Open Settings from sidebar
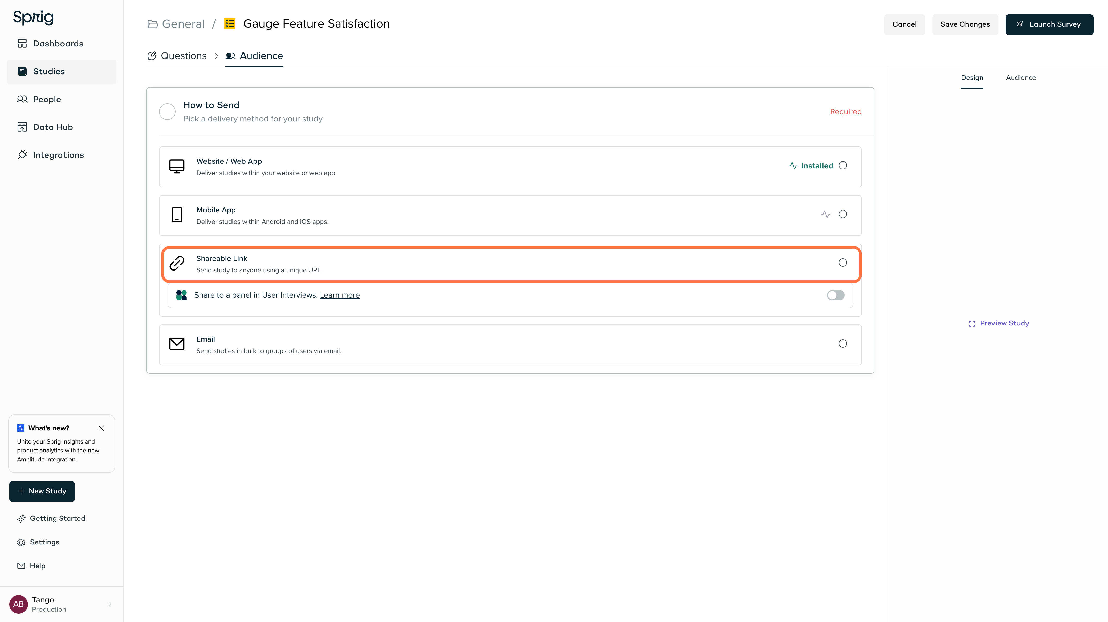Viewport: 1108px width, 622px height. [38, 542]
